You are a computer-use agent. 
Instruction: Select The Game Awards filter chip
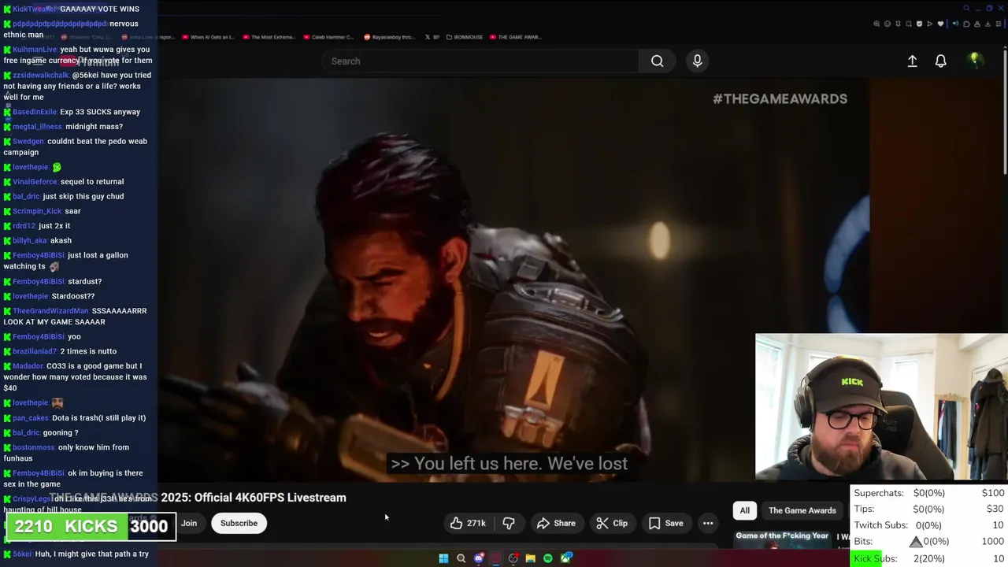[802, 510]
